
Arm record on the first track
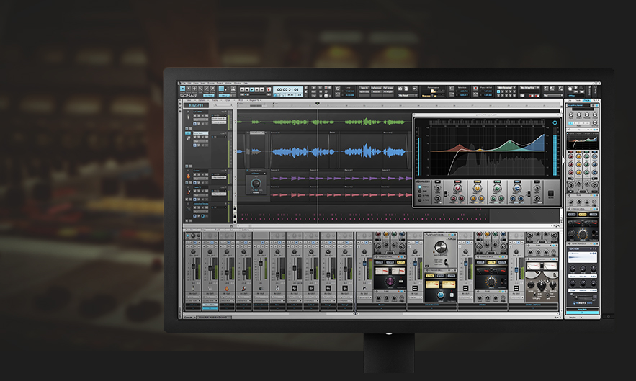(203, 116)
